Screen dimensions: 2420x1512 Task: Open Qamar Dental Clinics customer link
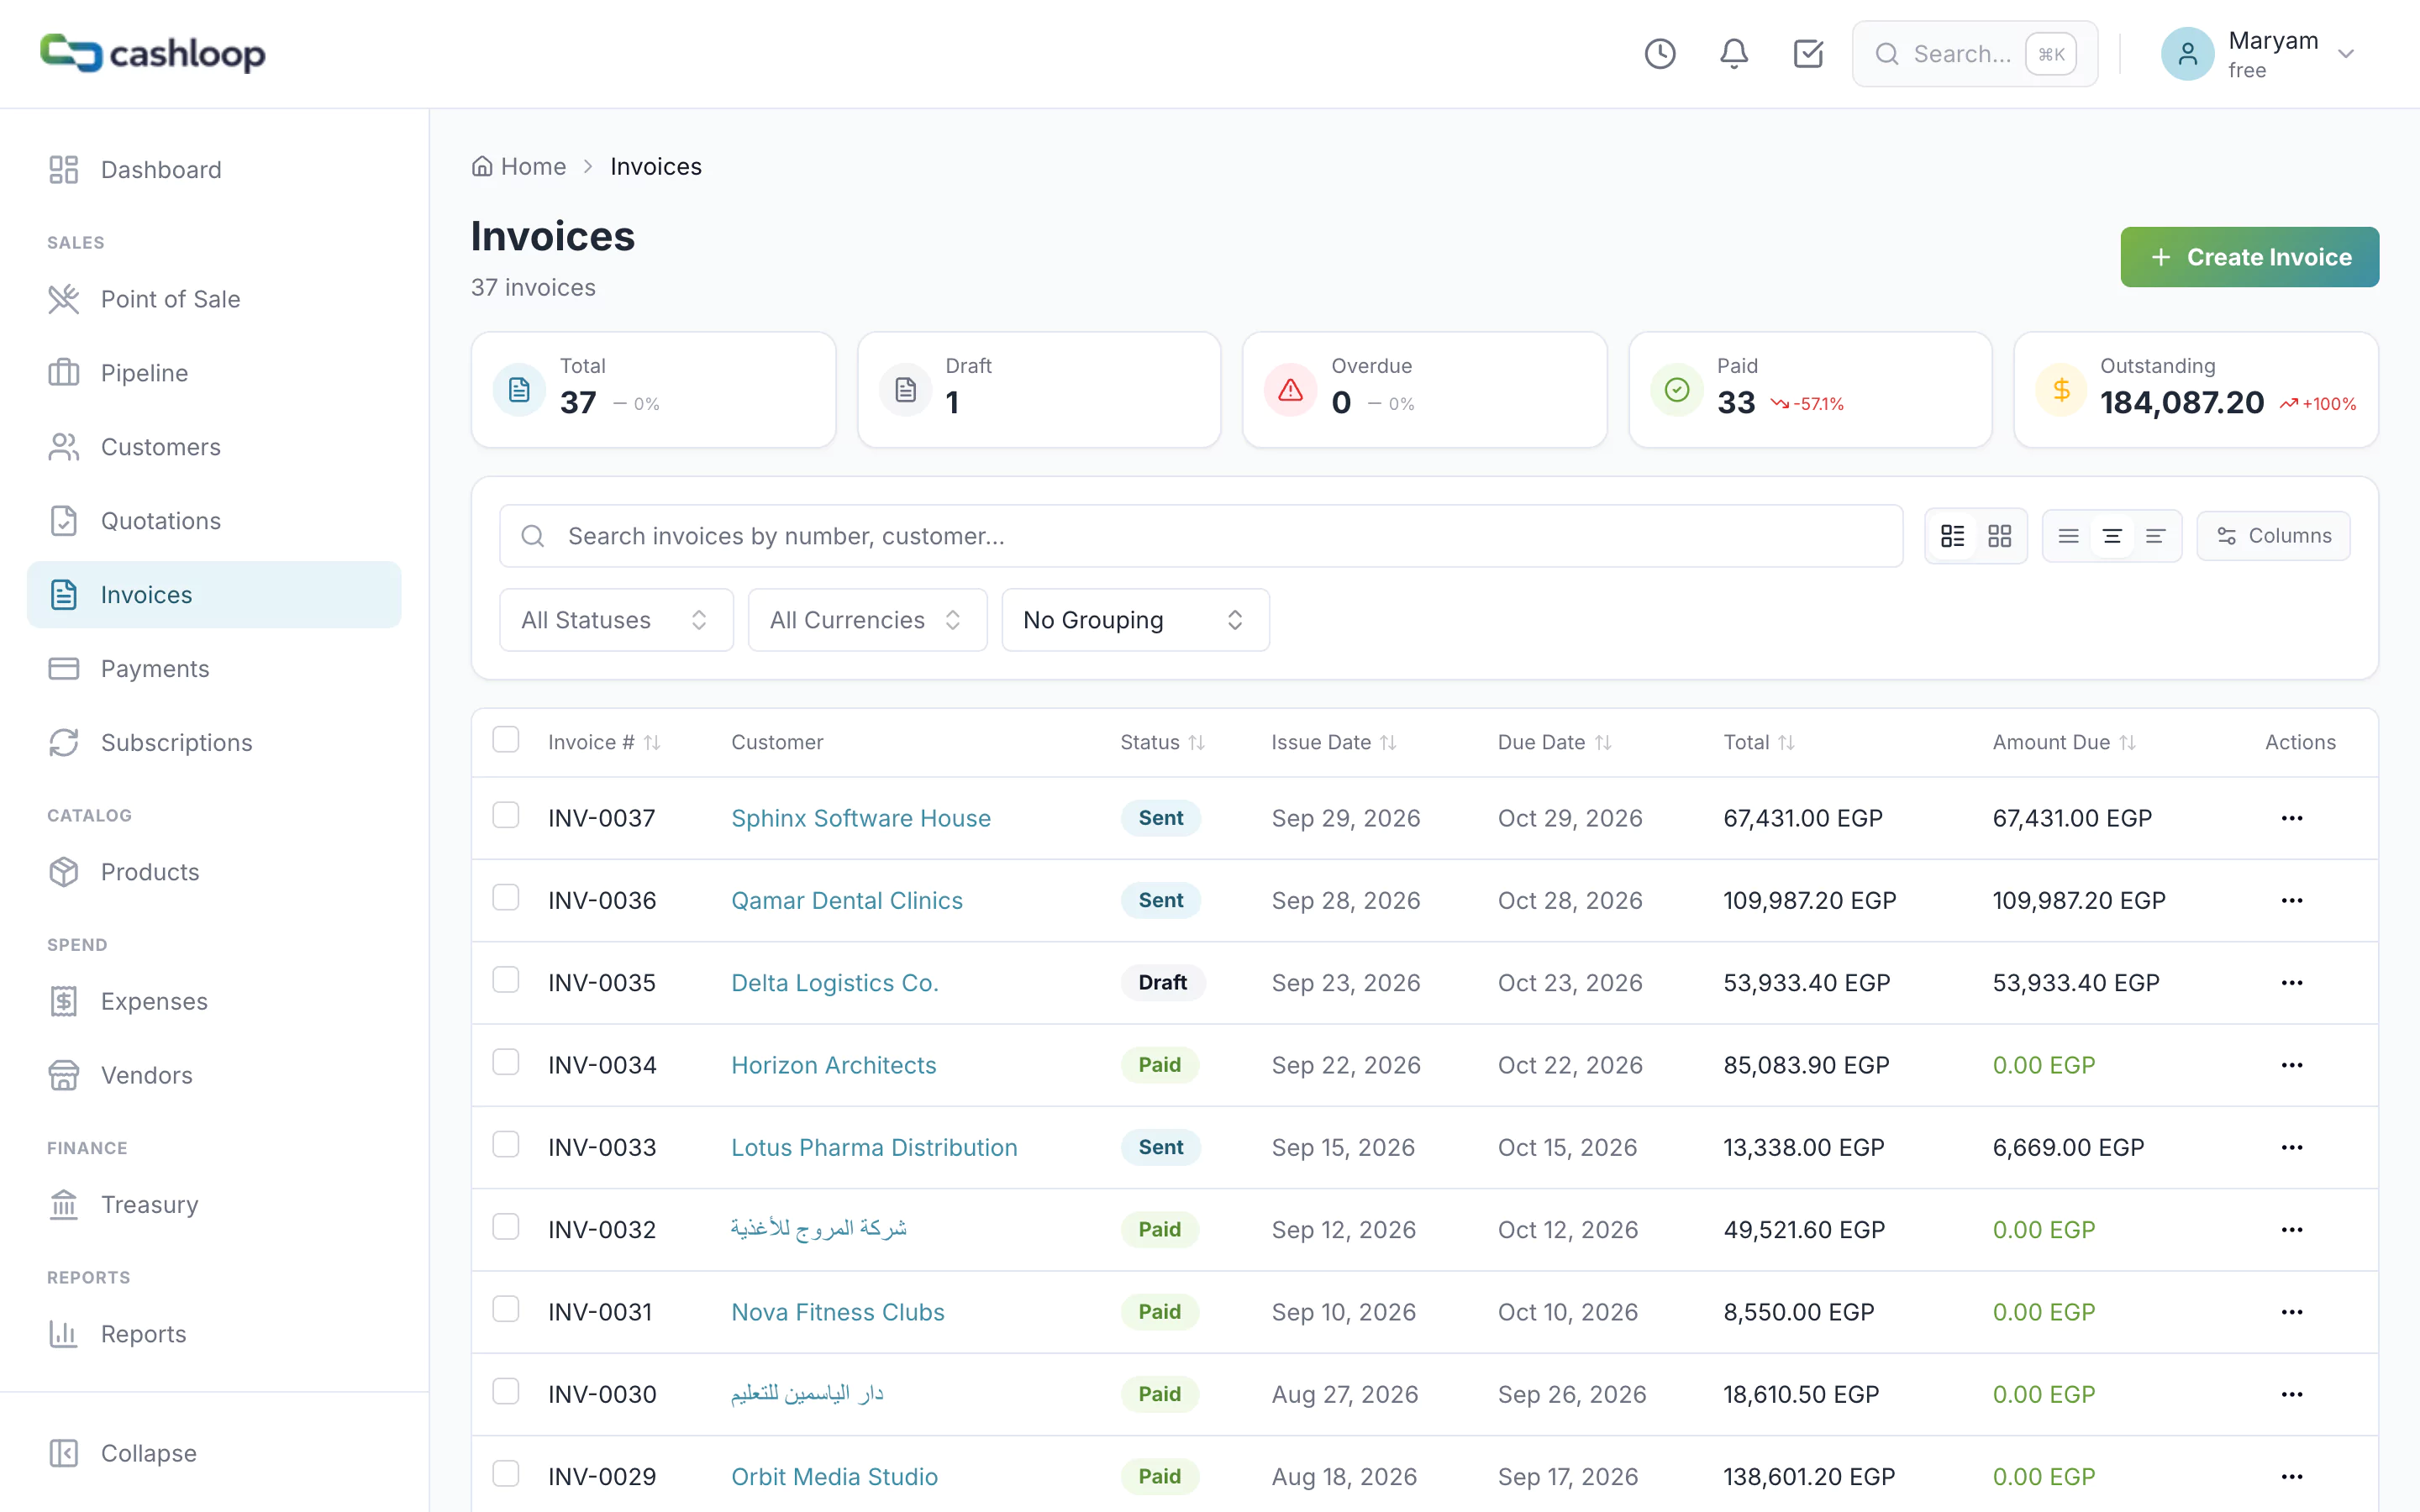pos(847,900)
